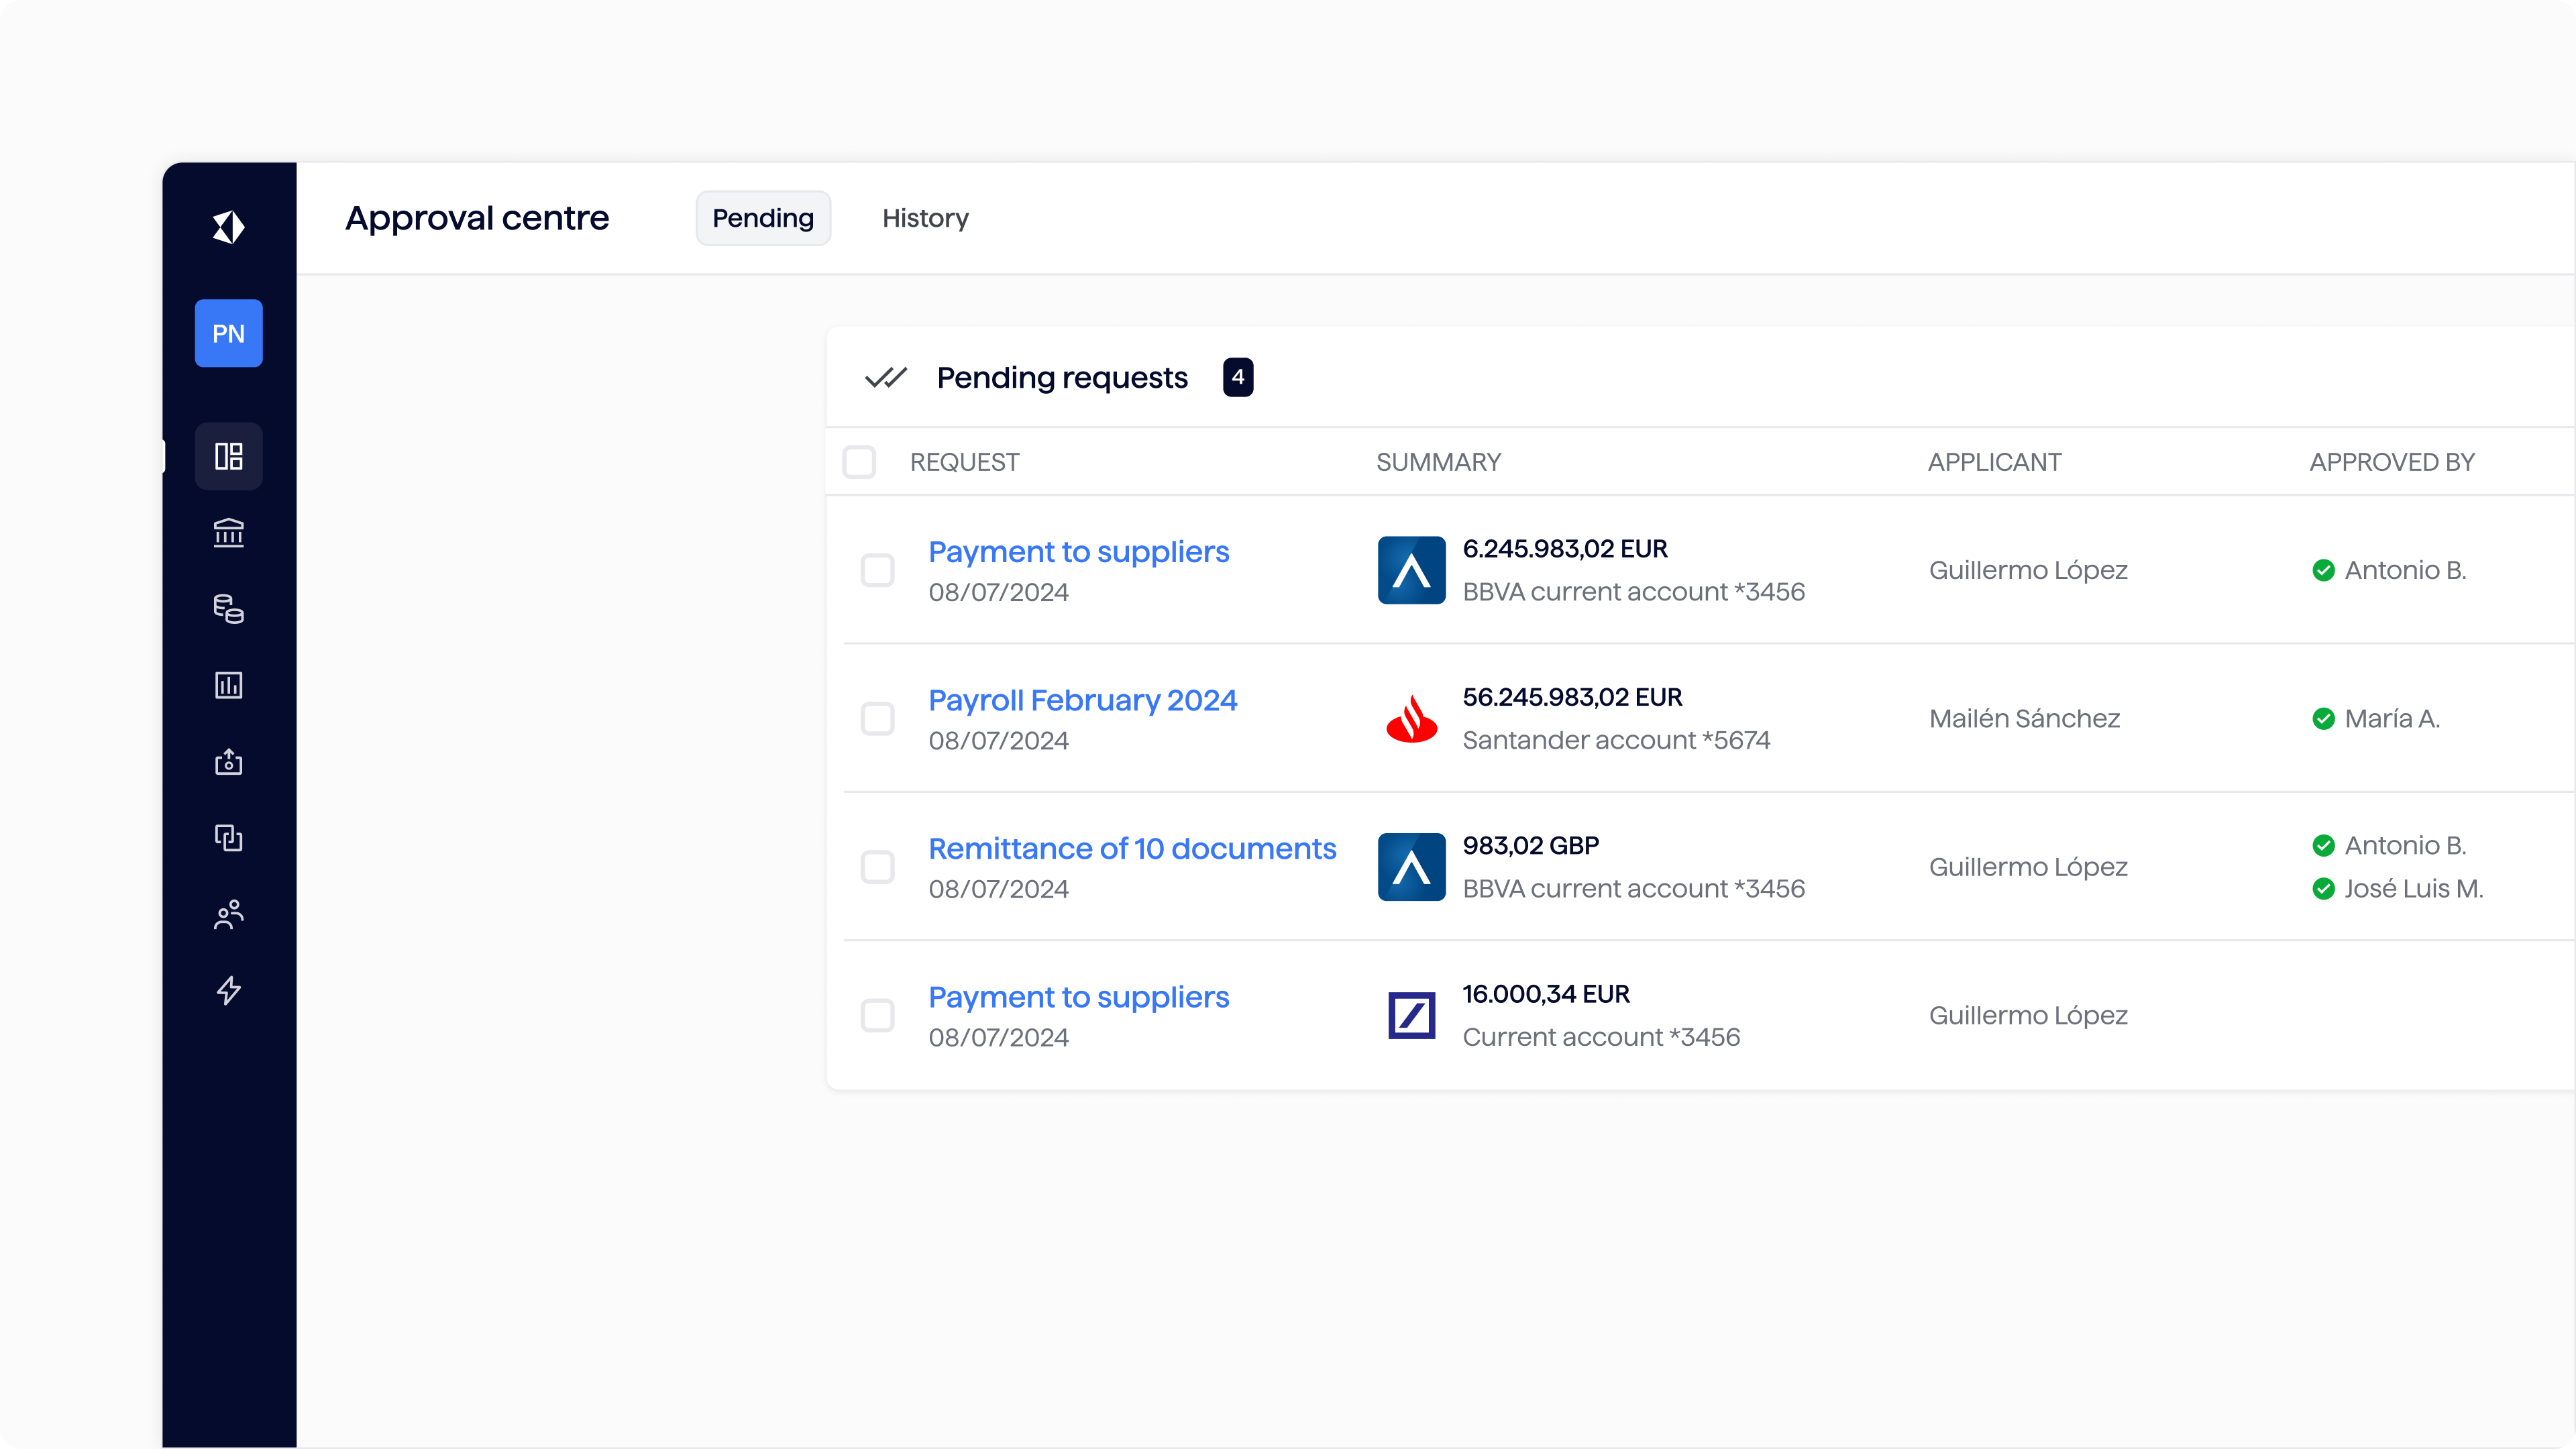Click Current account *3456 Deutsche row

point(1601,1037)
